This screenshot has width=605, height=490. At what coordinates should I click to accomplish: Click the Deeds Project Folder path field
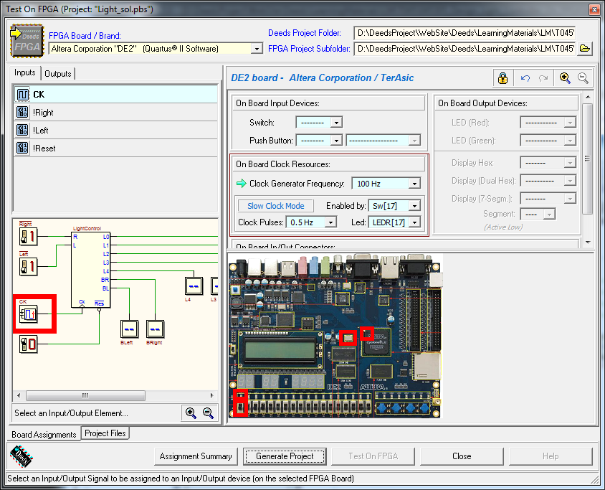tap(465, 33)
